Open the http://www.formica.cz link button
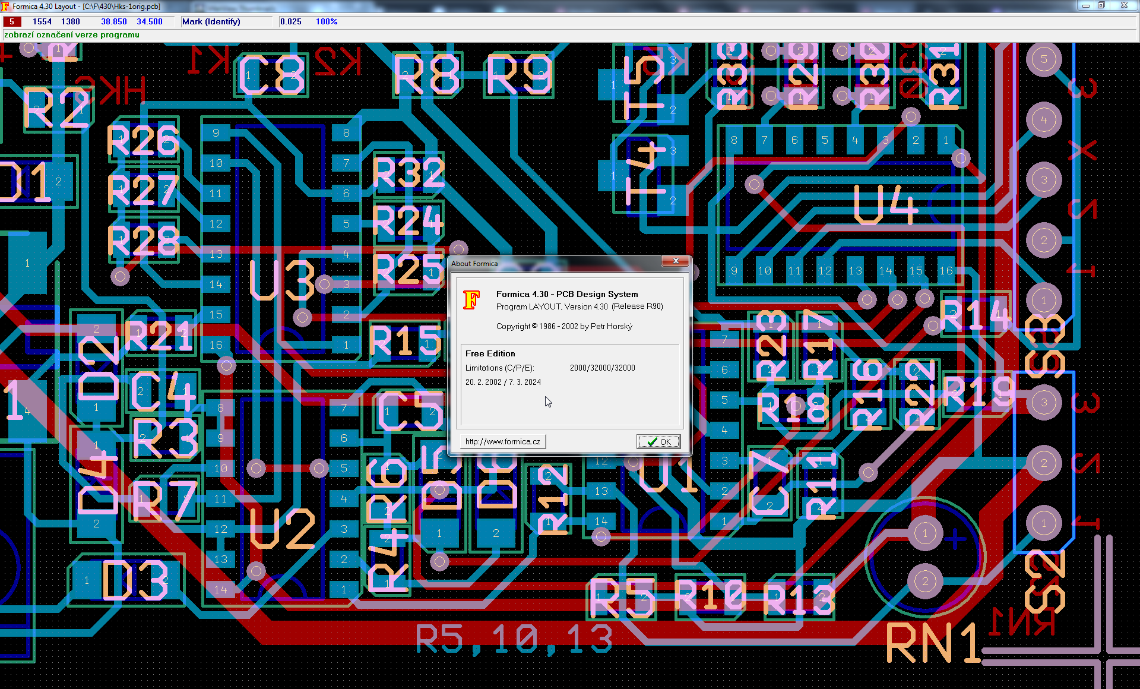 (x=502, y=441)
